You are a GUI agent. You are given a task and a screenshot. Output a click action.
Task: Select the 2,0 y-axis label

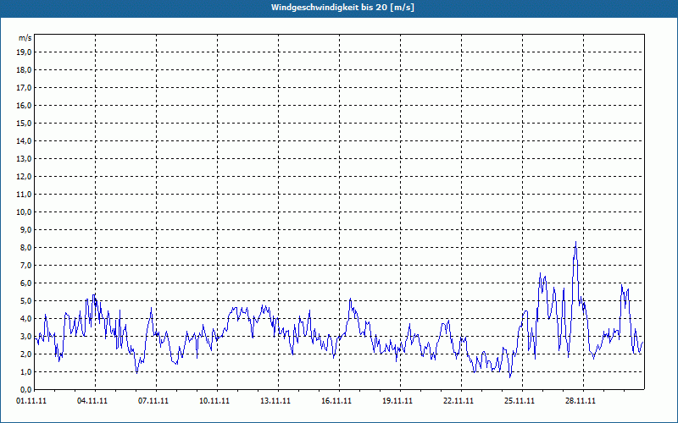coord(25,354)
